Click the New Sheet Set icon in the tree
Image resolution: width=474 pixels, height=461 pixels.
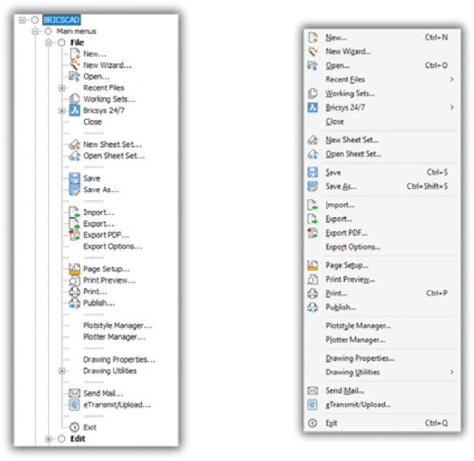(x=75, y=144)
